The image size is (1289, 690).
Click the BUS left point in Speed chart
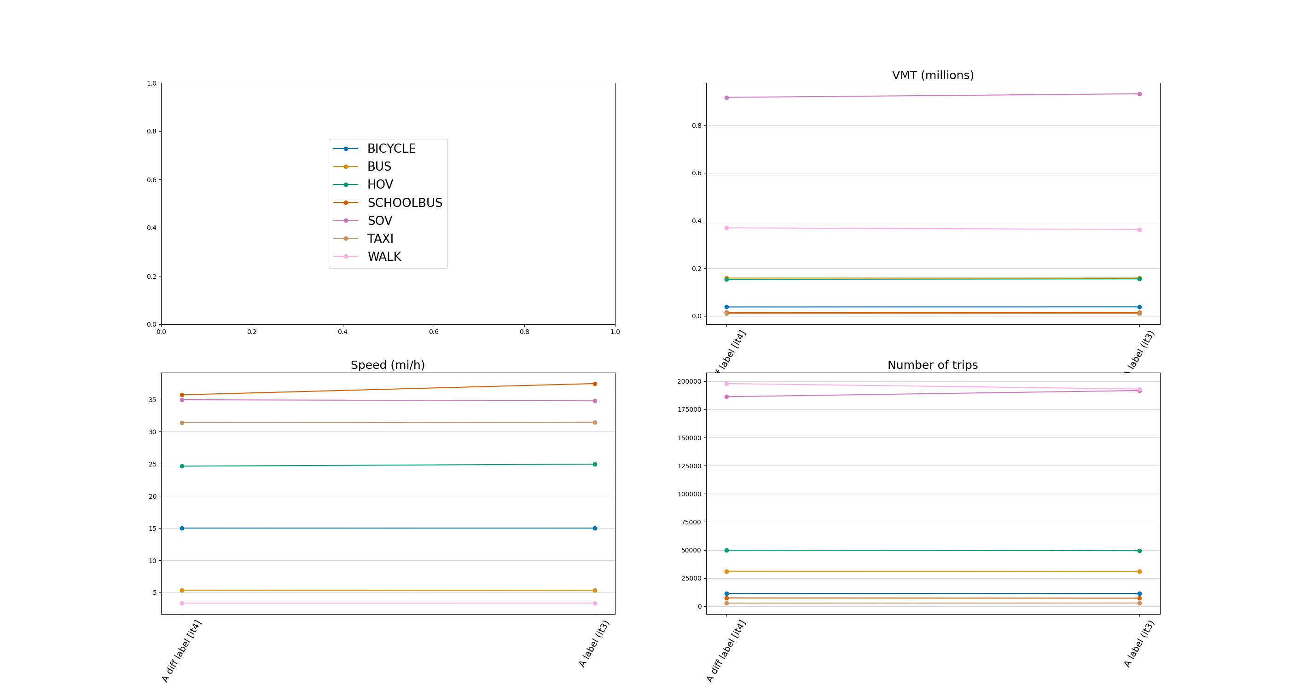click(x=182, y=591)
